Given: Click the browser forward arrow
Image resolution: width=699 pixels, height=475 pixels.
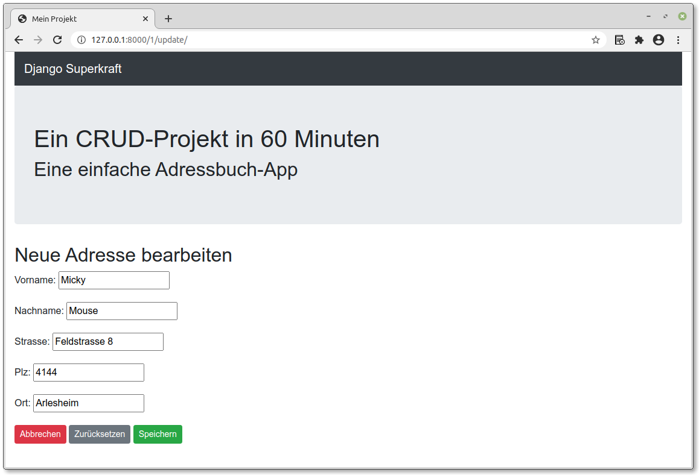Looking at the screenshot, I should pos(39,40).
